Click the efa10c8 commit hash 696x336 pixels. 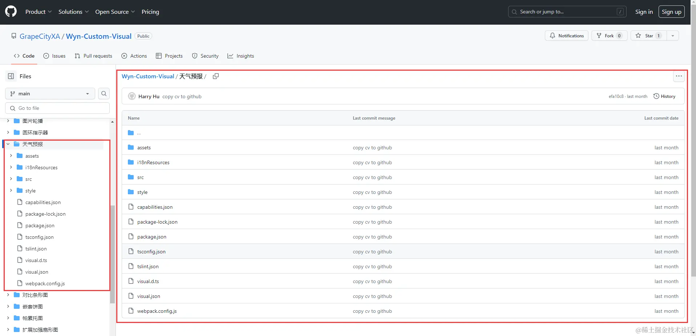tap(616, 96)
